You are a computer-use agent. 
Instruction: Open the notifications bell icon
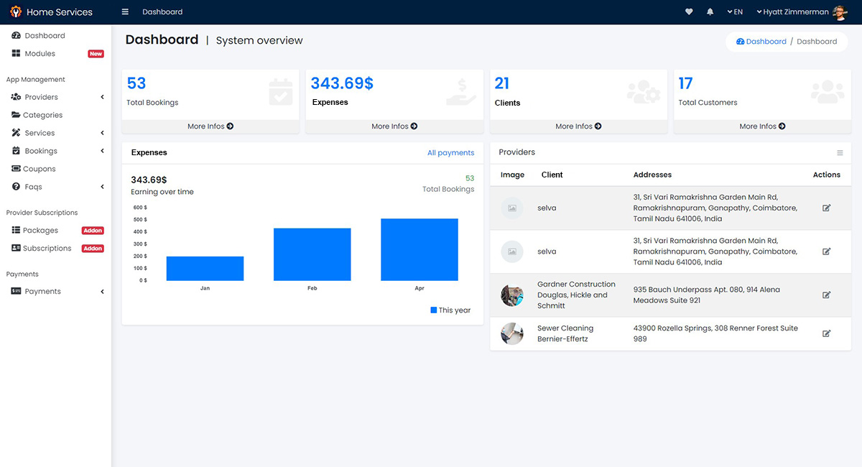pyautogui.click(x=710, y=12)
